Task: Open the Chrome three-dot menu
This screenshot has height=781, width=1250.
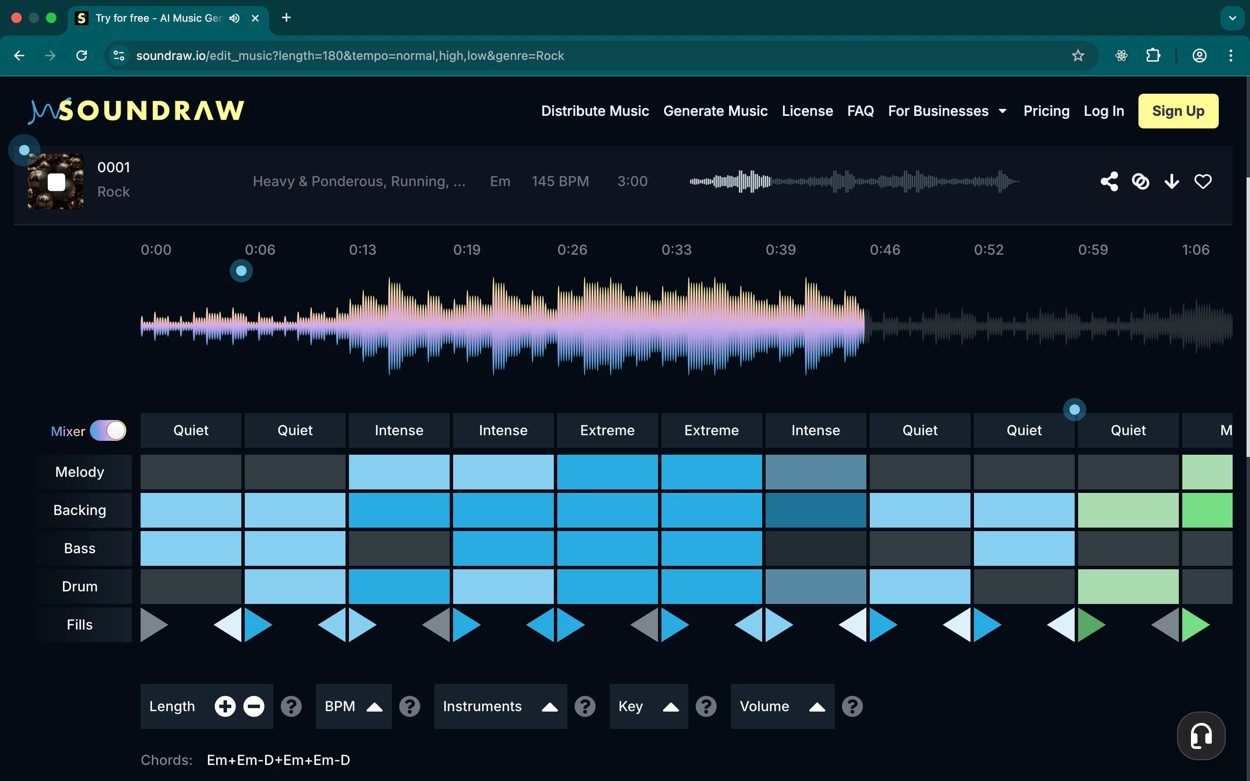Action: (x=1231, y=55)
